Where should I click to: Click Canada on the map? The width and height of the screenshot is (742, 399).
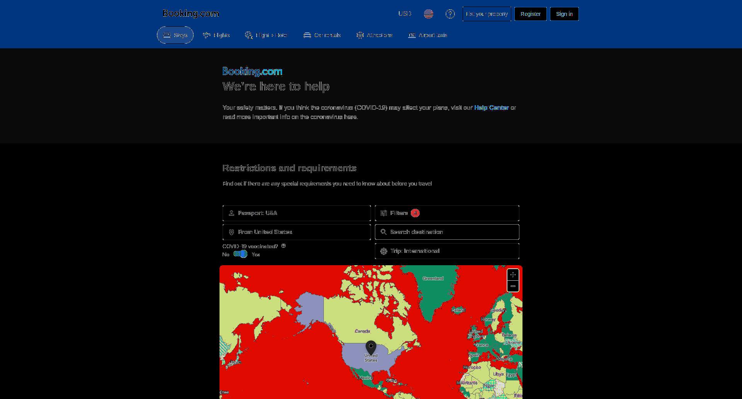click(362, 331)
